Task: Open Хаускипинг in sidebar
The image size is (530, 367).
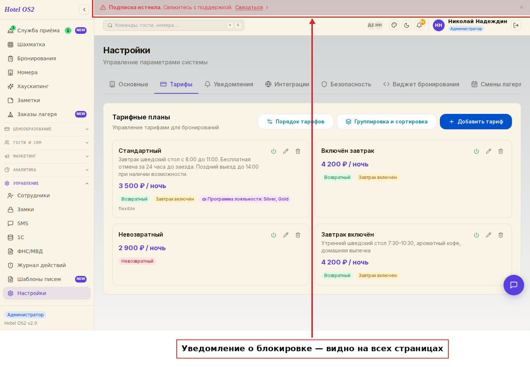Action: (47, 86)
